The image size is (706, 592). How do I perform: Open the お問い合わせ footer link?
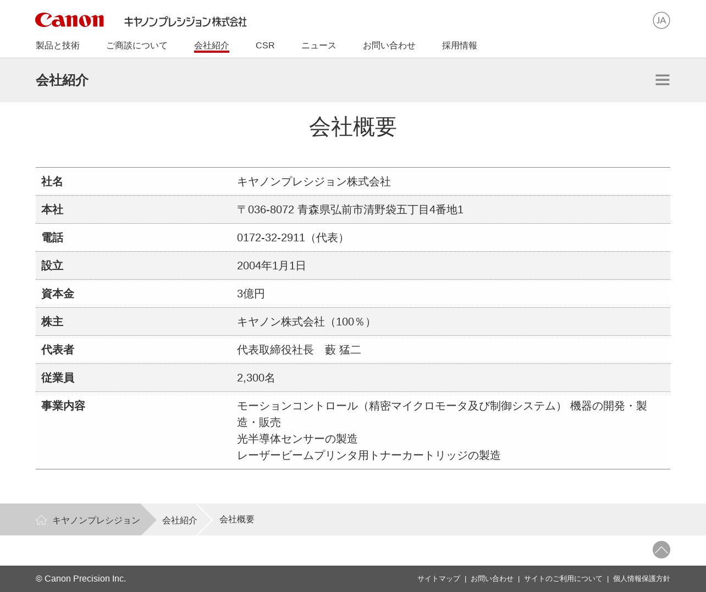492,579
